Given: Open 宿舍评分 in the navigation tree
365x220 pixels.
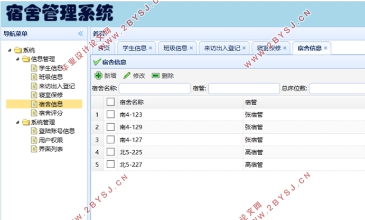Looking at the screenshot, I should tap(51, 113).
